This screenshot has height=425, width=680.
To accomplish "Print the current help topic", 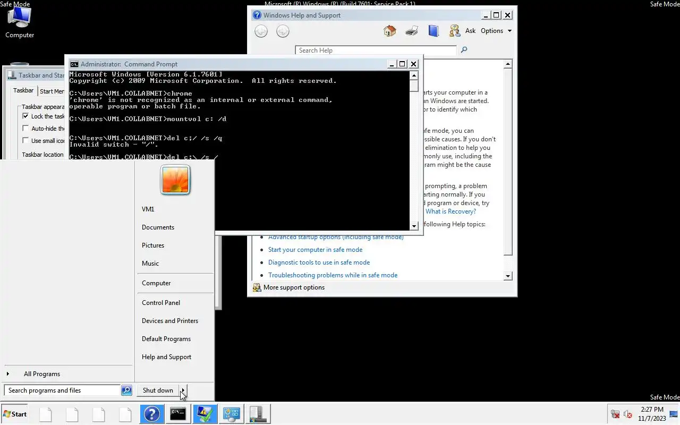I will click(412, 31).
